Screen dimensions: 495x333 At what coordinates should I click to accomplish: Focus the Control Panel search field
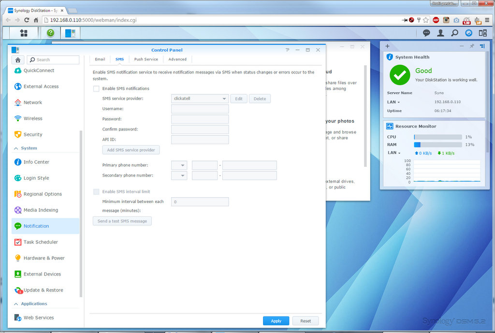point(53,59)
